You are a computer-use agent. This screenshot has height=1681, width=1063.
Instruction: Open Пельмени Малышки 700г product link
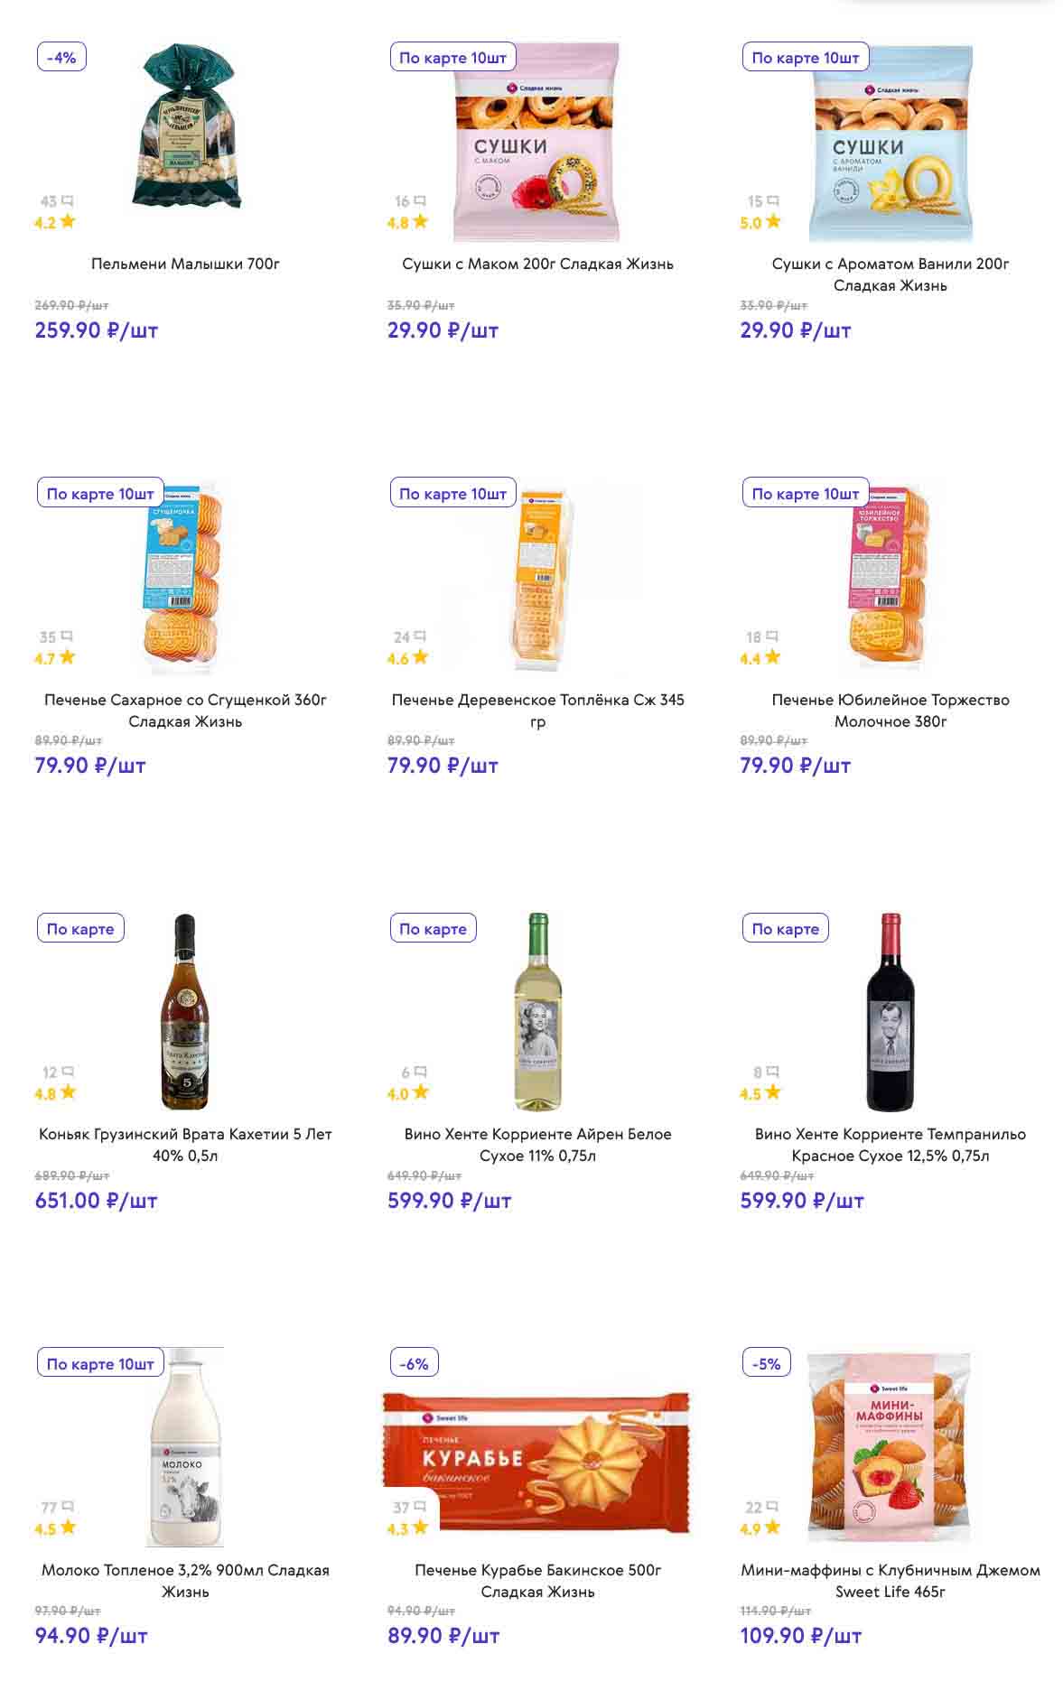pos(185,264)
